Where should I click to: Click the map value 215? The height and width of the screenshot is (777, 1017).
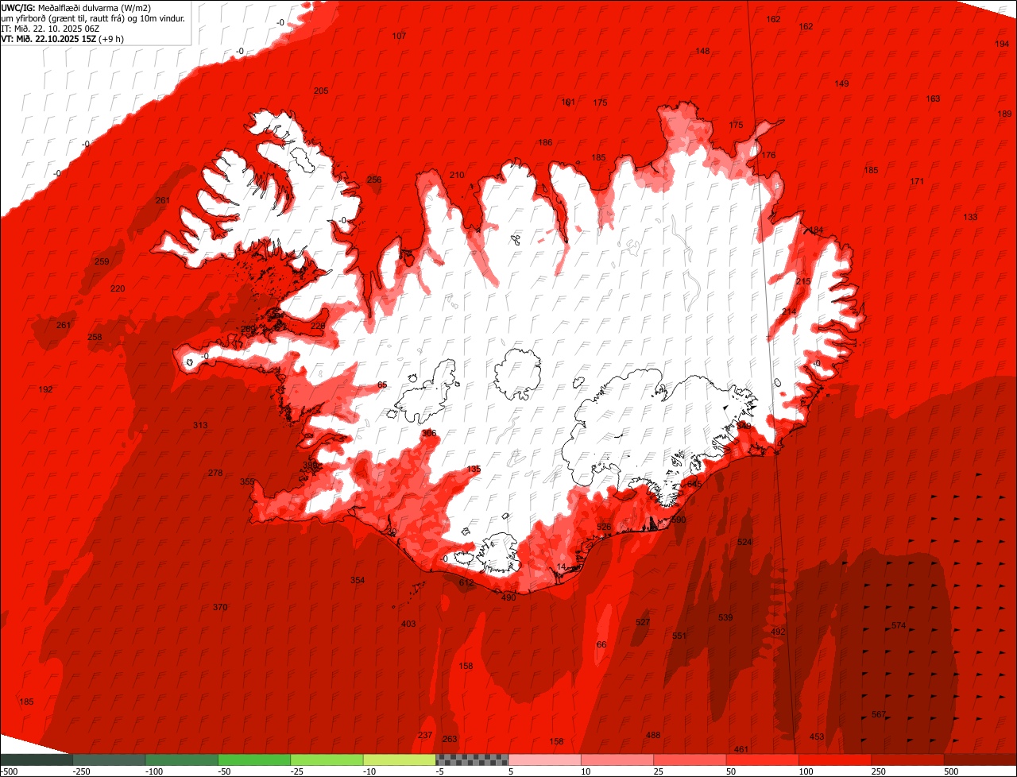point(803,282)
